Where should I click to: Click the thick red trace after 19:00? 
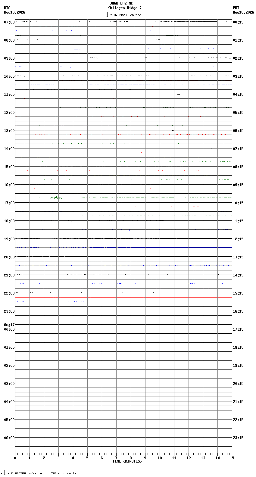tap(123, 243)
